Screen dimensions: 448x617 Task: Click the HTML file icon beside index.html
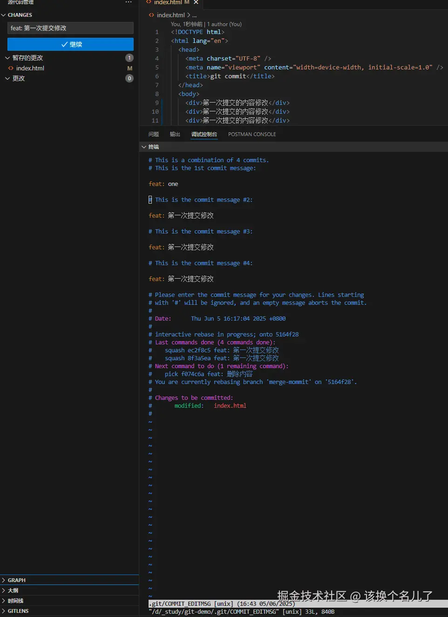(x=11, y=68)
